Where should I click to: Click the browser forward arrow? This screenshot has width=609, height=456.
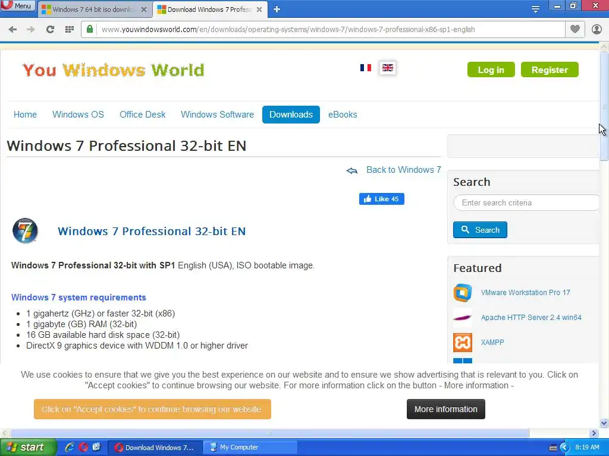[31, 30]
